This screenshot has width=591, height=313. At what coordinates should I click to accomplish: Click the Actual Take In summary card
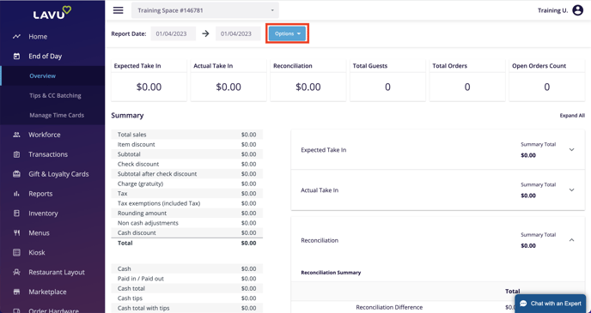click(228, 81)
